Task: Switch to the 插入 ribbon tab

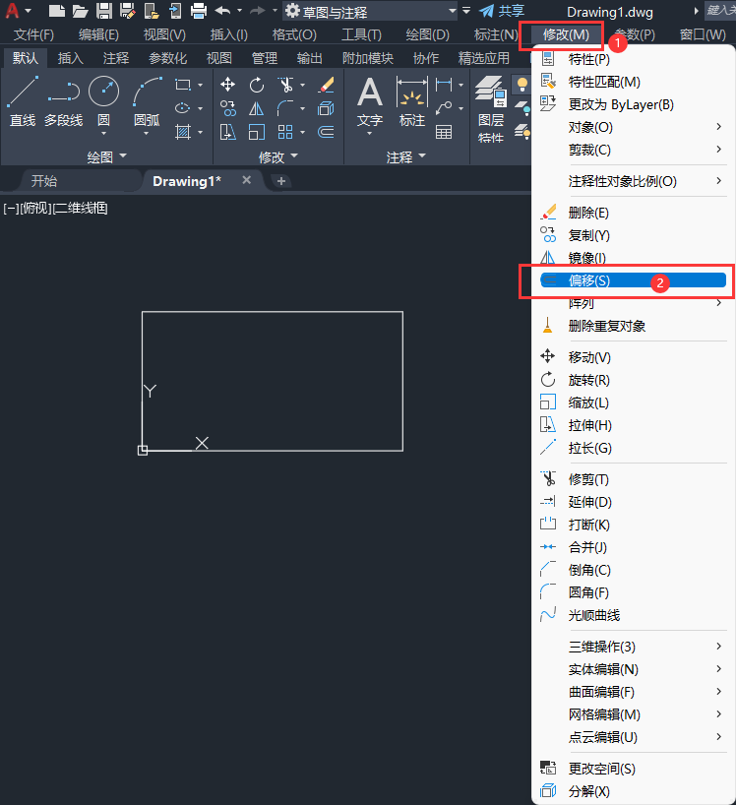Action: pyautogui.click(x=70, y=58)
